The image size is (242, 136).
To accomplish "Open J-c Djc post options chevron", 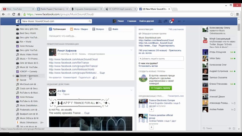I will 131,90.
